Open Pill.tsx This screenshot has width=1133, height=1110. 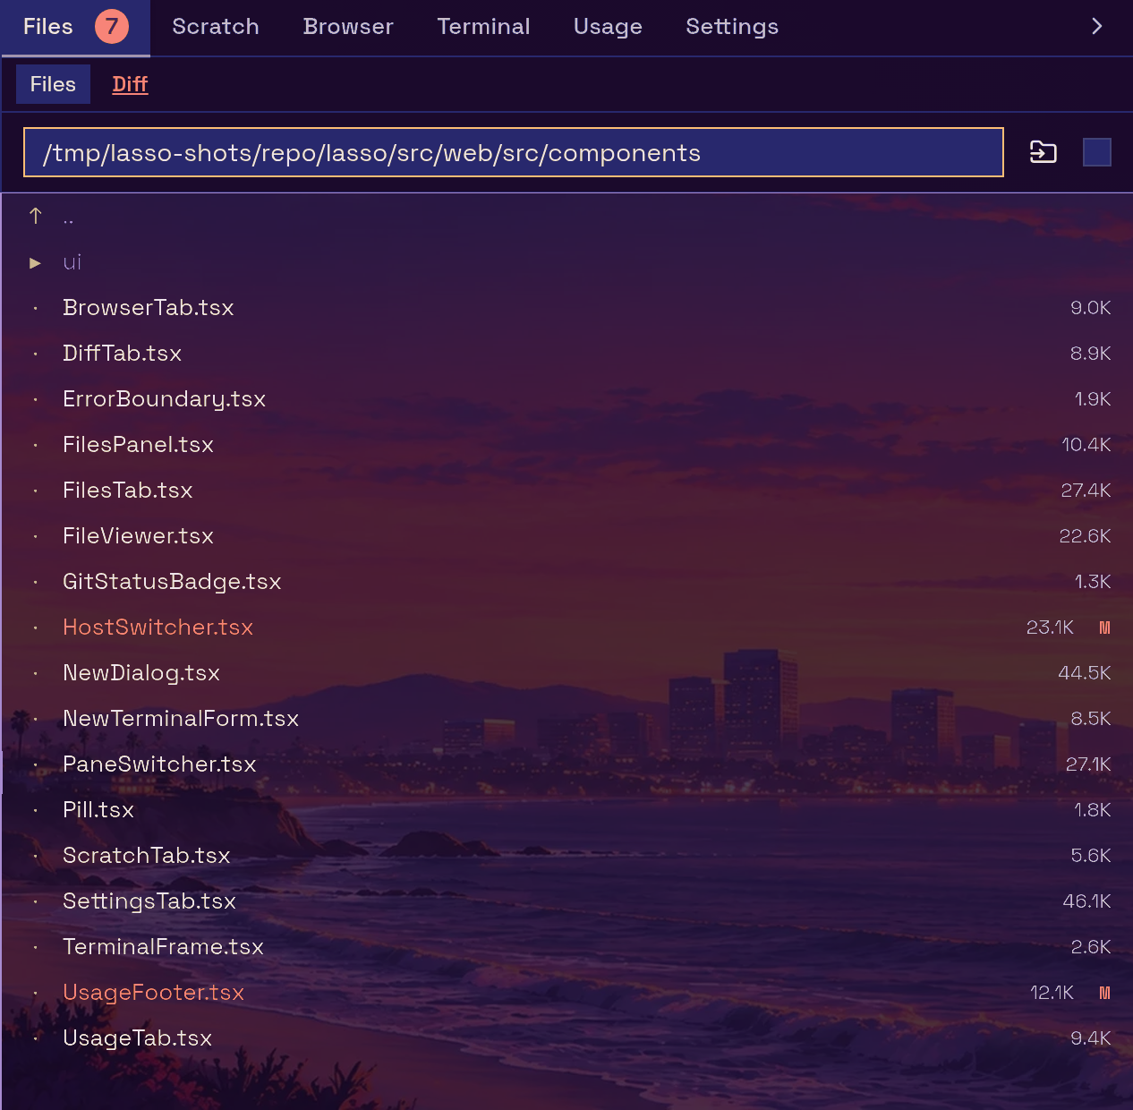(x=566, y=810)
